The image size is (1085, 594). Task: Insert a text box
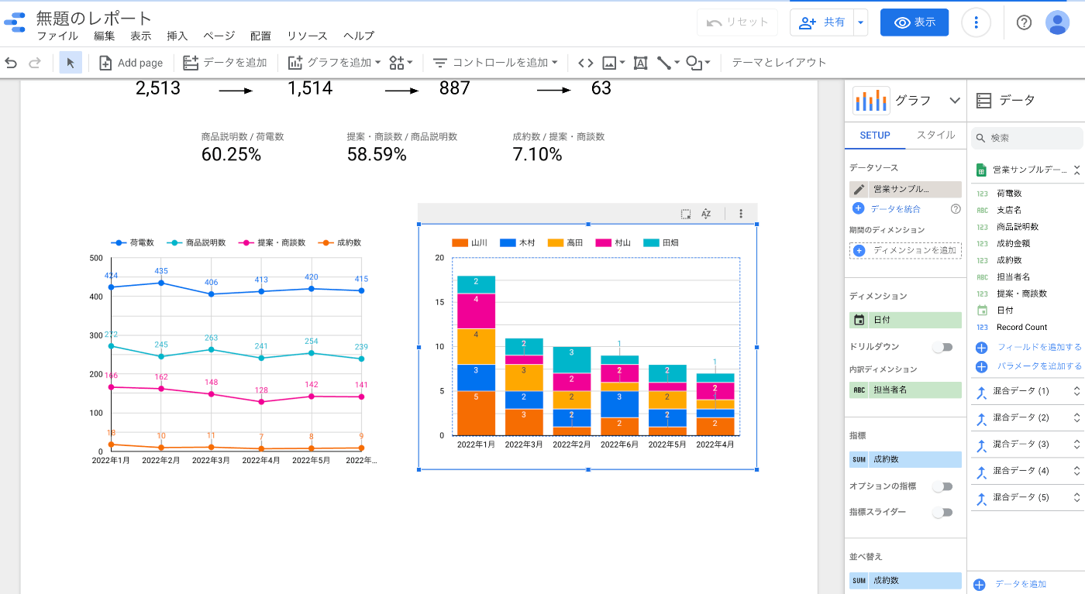click(640, 63)
